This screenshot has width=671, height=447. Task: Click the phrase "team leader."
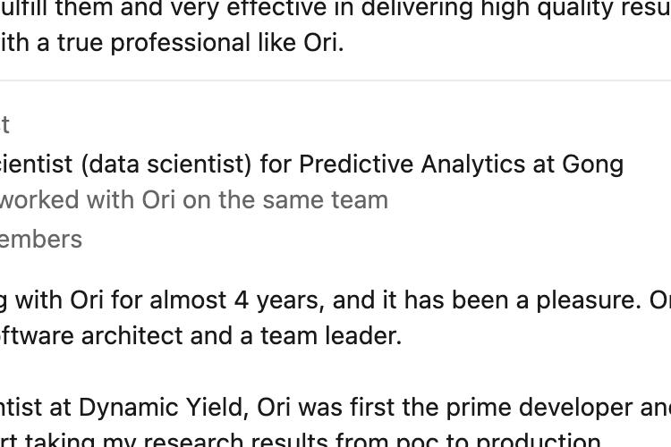tap(331, 336)
